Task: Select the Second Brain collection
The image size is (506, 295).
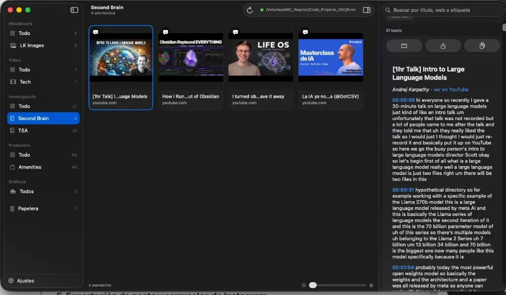Action: click(x=43, y=119)
